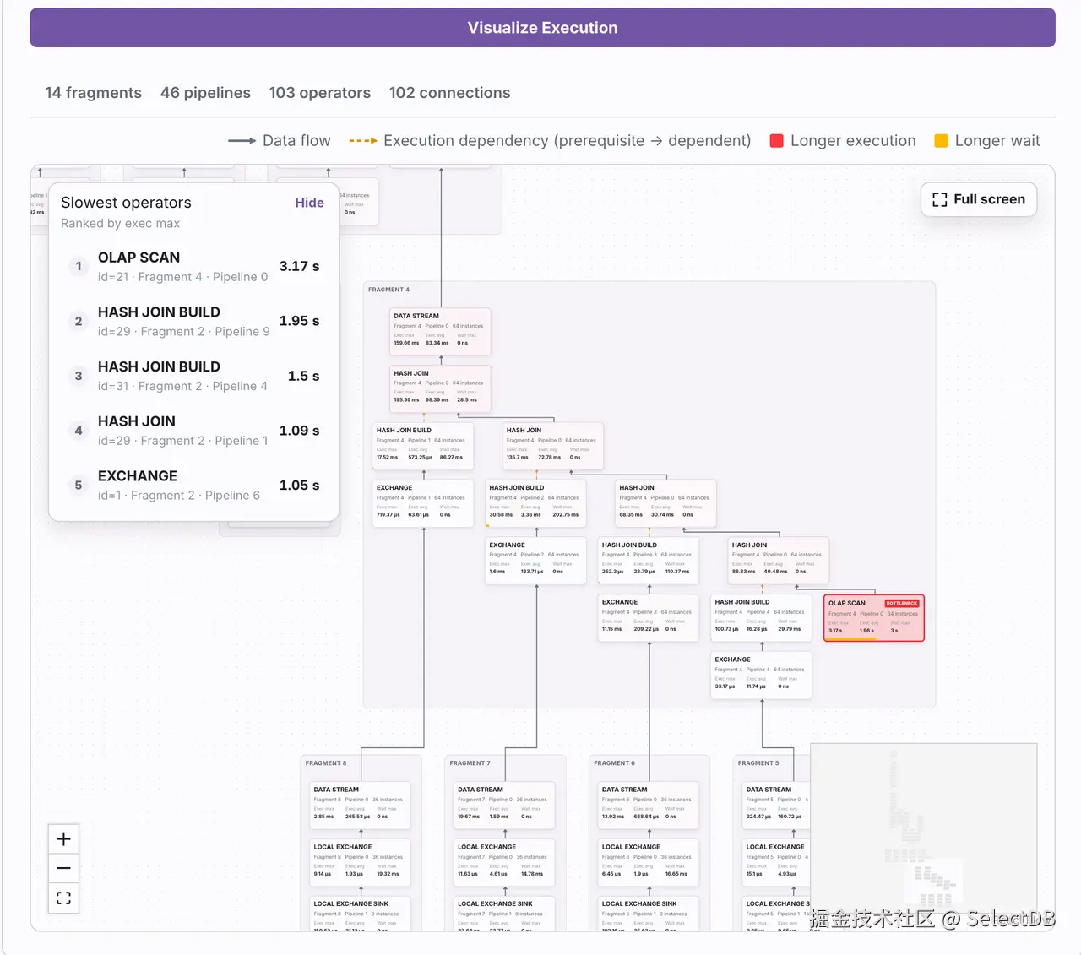Click the Full screen button

click(x=979, y=199)
